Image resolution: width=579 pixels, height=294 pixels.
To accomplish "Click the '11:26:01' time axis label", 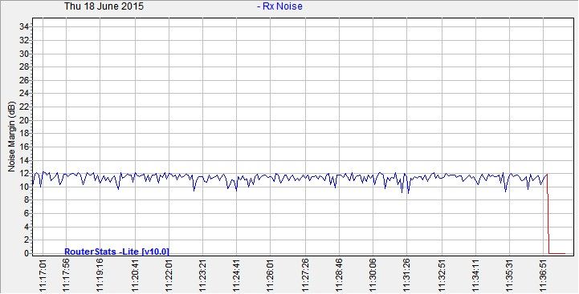I will tap(271, 275).
